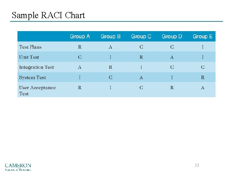The width and height of the screenshot is (233, 175).
Task: Click the slide number 13
Action: [x=197, y=165]
